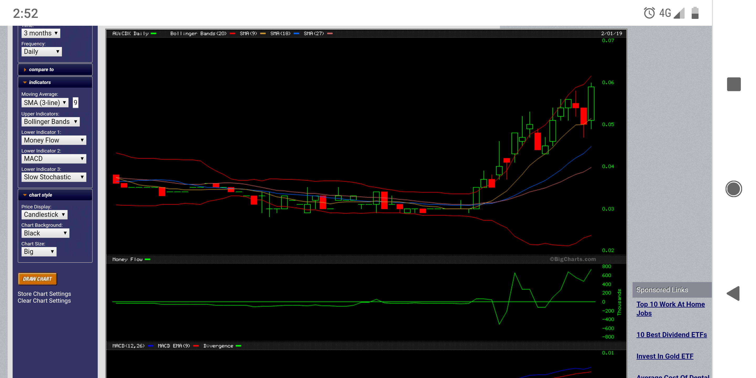Click the Divergence legend label
This screenshot has width=756, height=378.
coord(218,346)
